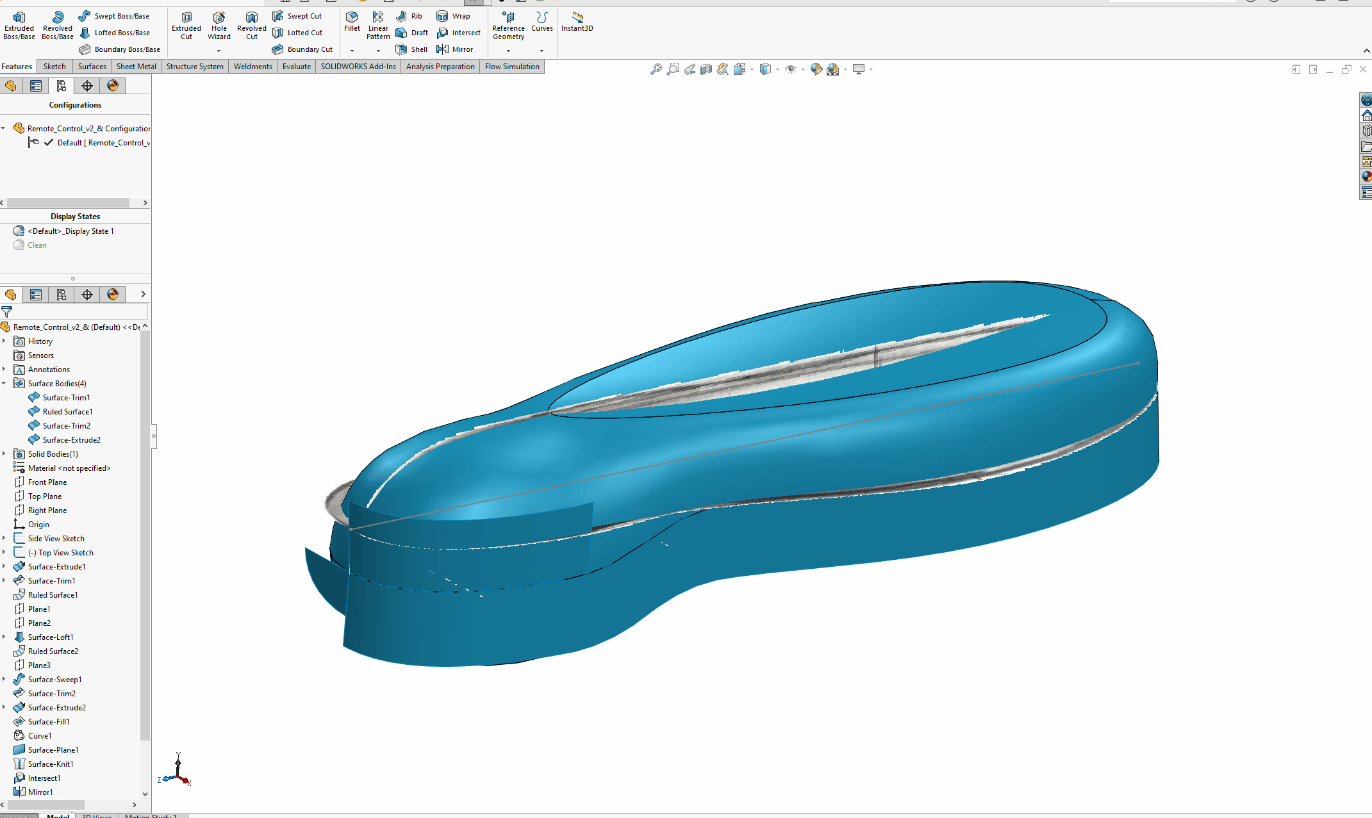Select the Instant3D tool

577,21
